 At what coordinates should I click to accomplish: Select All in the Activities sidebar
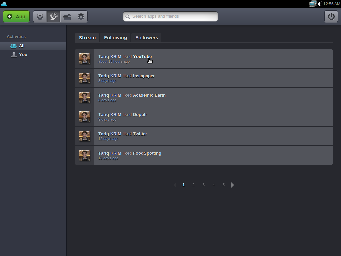[x=33, y=46]
